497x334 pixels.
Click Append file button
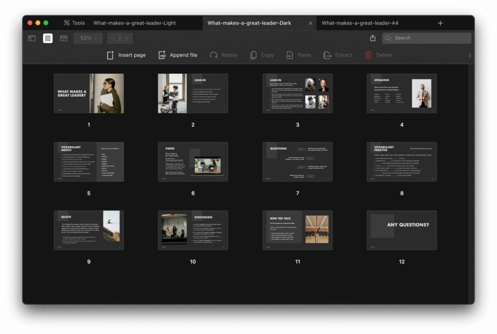(x=178, y=55)
